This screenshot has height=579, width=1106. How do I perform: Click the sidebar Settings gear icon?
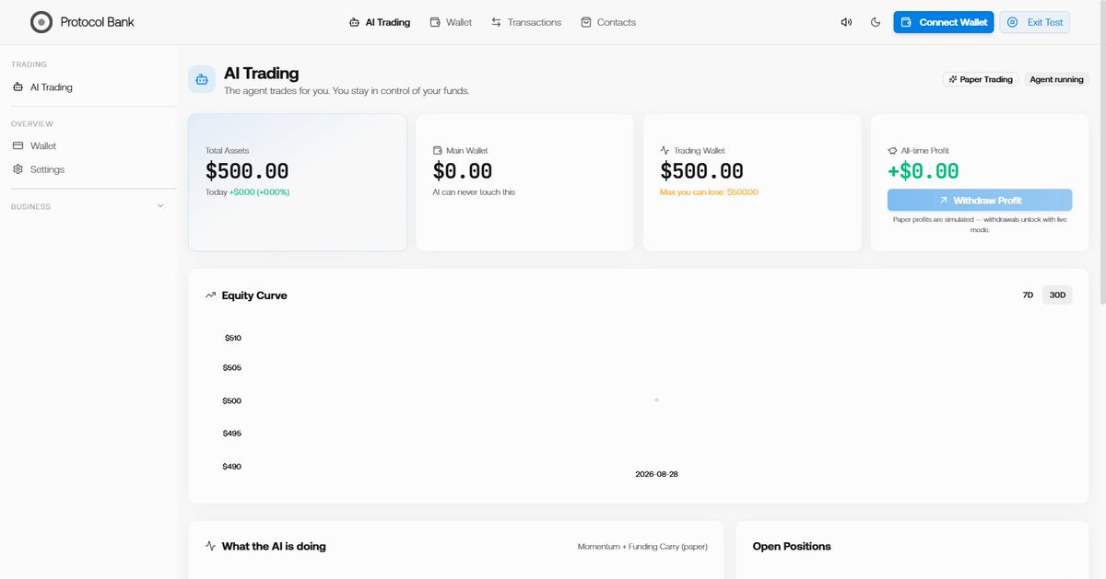pos(18,169)
